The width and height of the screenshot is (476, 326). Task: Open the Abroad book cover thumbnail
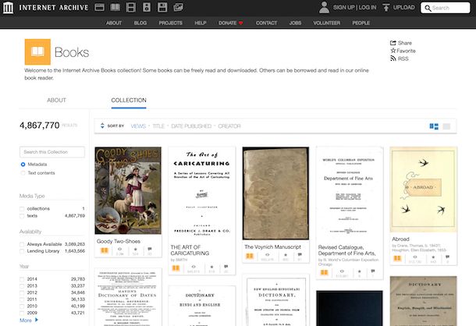click(x=423, y=190)
